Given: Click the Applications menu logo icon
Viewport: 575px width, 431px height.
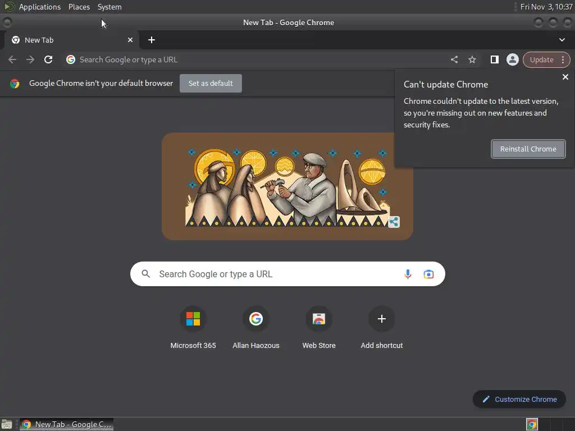Looking at the screenshot, I should pos(9,7).
